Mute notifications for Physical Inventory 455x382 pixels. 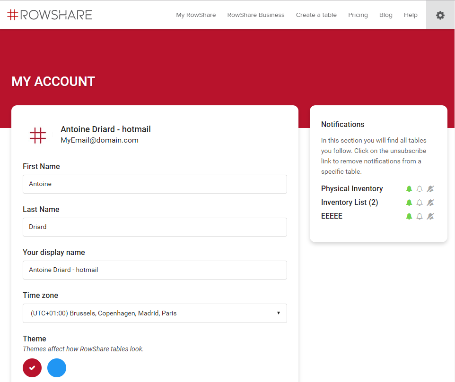430,189
